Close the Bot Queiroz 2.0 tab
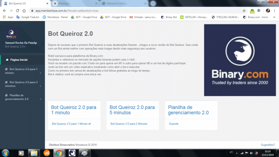The height and width of the screenshot is (157, 279). (x=47, y=3)
